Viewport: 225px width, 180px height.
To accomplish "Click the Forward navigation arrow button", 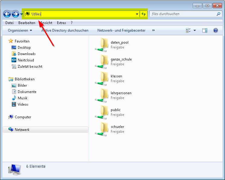I will click(x=15, y=14).
